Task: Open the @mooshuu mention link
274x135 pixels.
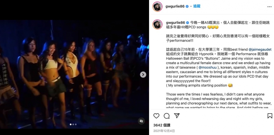Action: 208,67
